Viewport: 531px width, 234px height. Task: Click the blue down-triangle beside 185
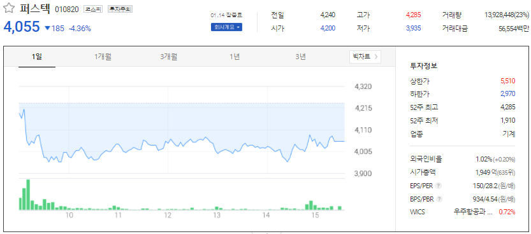click(48, 29)
